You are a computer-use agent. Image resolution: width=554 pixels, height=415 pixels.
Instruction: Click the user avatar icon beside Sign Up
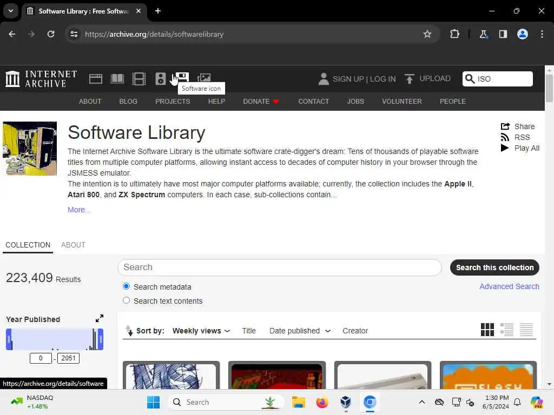pyautogui.click(x=324, y=79)
